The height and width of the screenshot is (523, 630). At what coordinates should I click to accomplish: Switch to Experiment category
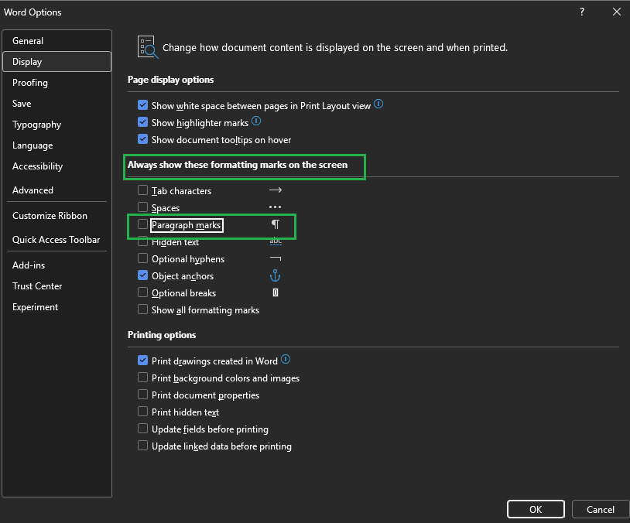56,307
